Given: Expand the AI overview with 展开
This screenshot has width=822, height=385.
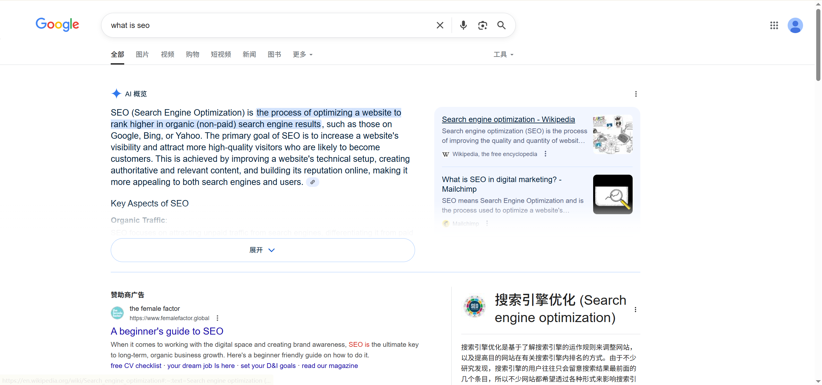Looking at the screenshot, I should (x=262, y=250).
